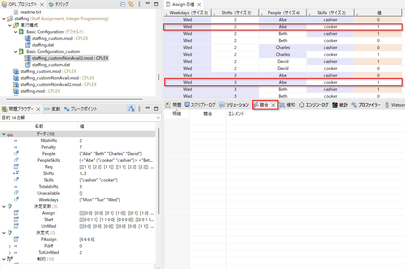Select the Unfilled decision variable row
The image size is (405, 269).
[77, 226]
